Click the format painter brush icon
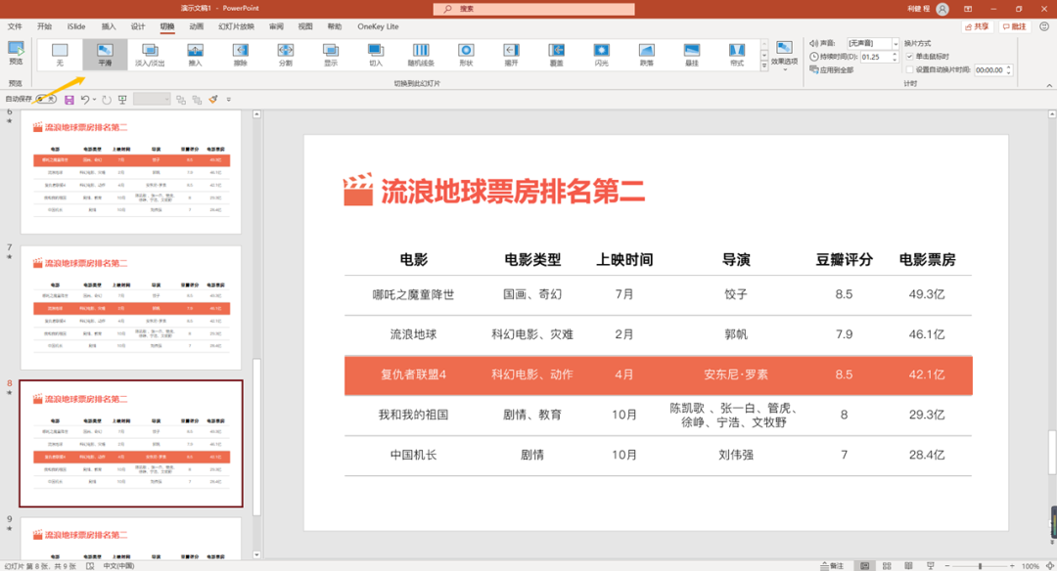The width and height of the screenshot is (1057, 571). [x=213, y=100]
